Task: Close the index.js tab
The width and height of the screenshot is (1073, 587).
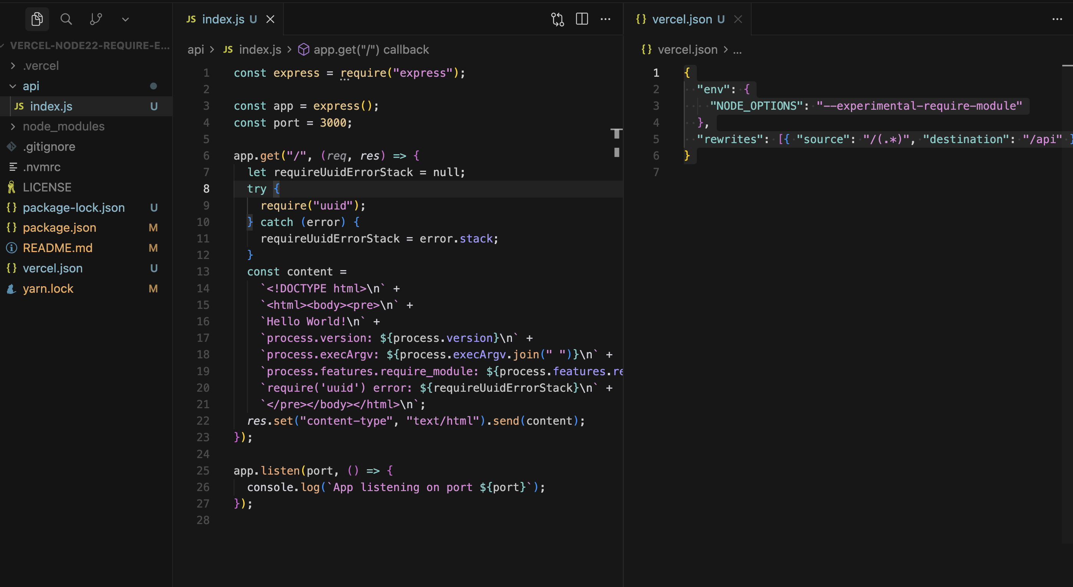Action: pyautogui.click(x=270, y=19)
